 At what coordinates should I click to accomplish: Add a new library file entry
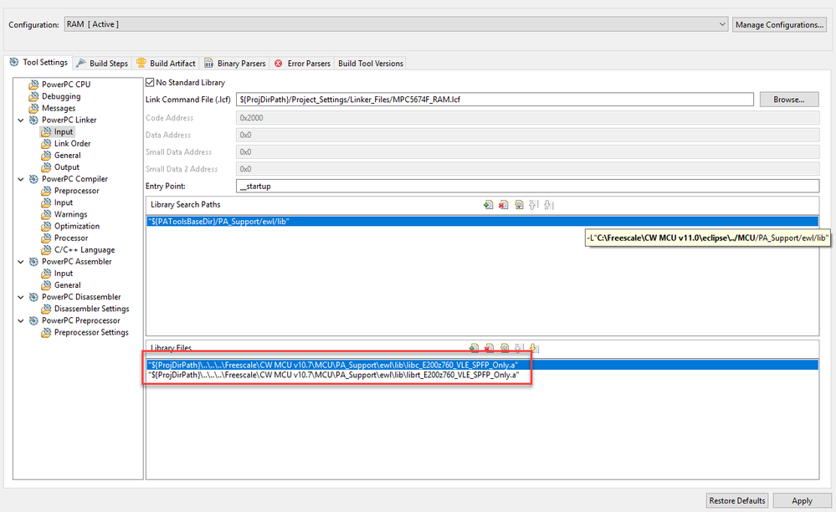pos(474,348)
